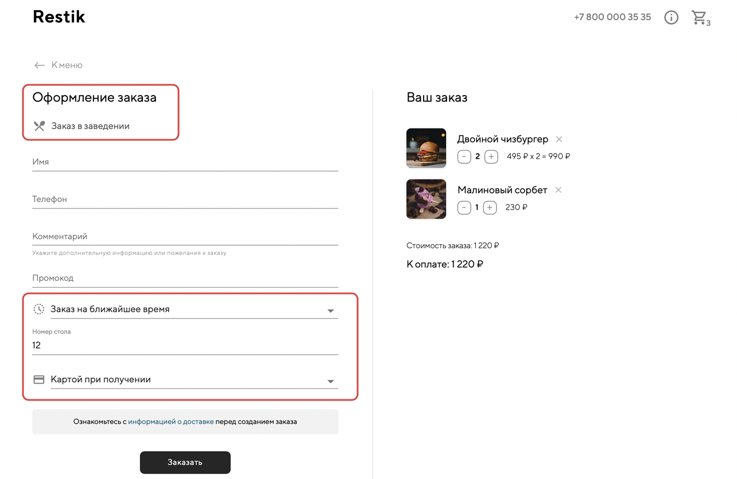This screenshot has width=737, height=479.
Task: Increase Двойной чизбургер quantity
Action: pos(491,156)
